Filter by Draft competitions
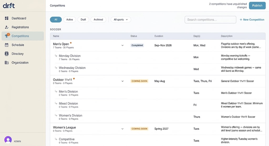Viewport: 269px width, 146px height. click(x=83, y=19)
